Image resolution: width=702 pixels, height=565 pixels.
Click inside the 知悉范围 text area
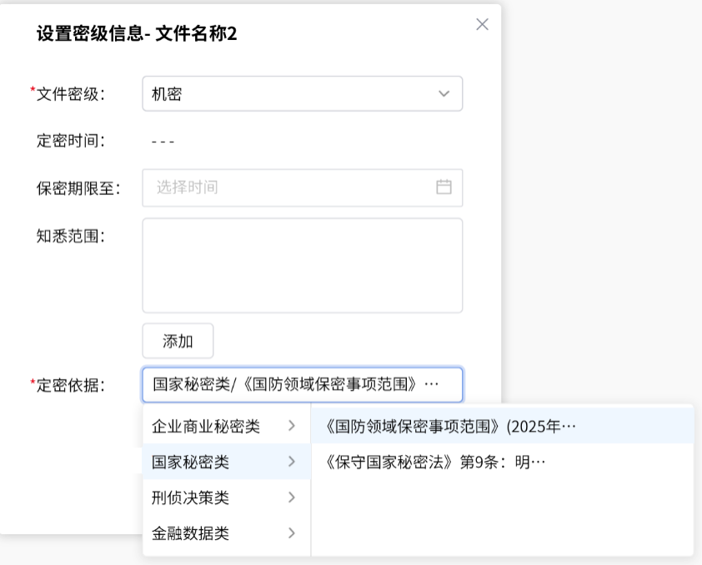point(302,265)
